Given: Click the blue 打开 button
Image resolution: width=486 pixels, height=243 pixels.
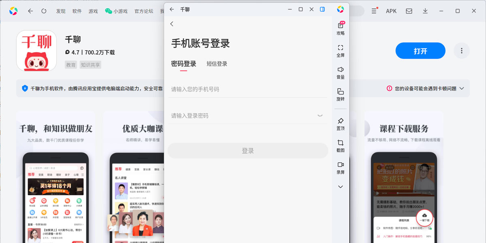Looking at the screenshot, I should pyautogui.click(x=420, y=51).
